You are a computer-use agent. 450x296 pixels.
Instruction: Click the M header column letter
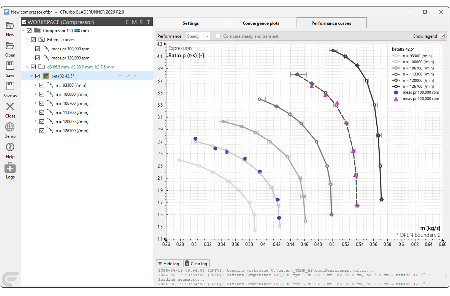click(x=134, y=22)
